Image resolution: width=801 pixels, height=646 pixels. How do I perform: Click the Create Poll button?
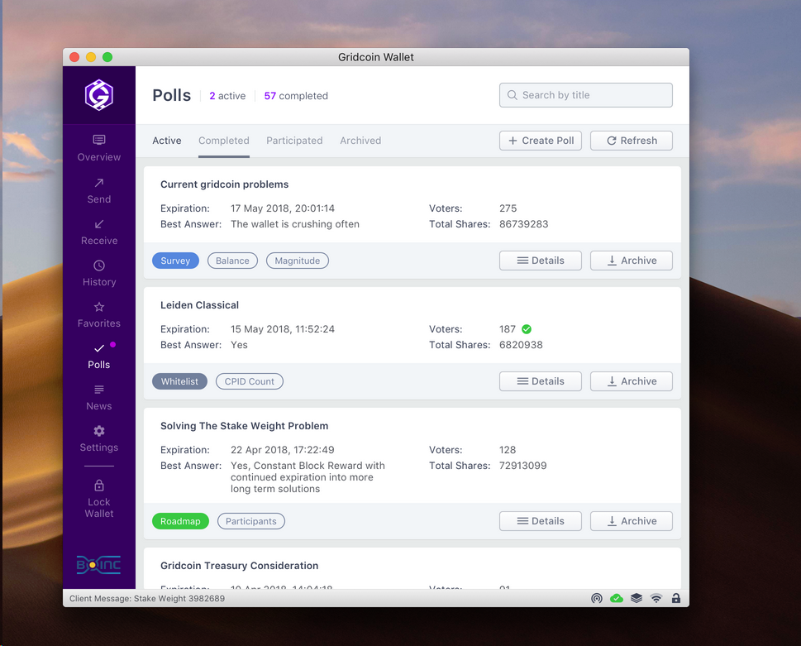tap(541, 141)
